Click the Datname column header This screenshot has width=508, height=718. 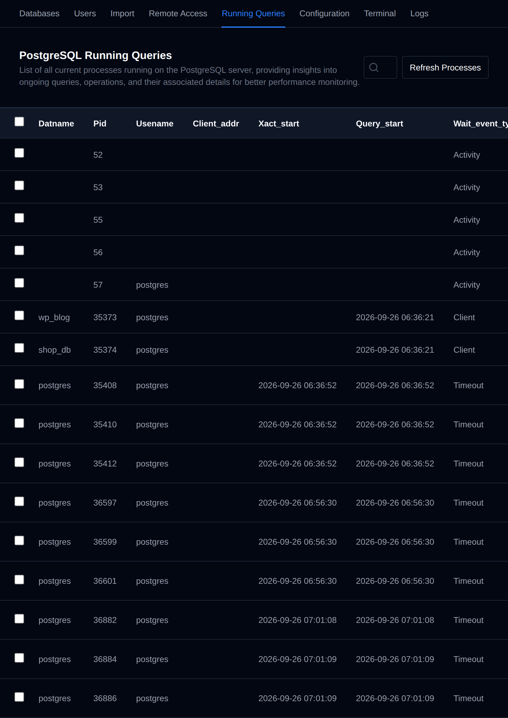click(x=56, y=123)
